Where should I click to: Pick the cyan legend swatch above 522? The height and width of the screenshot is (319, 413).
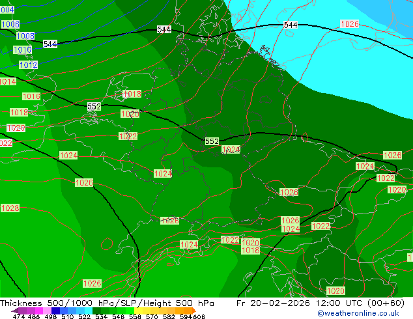[x=89, y=311]
